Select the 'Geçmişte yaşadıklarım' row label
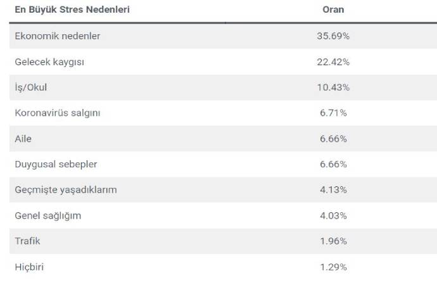The height and width of the screenshot is (285, 437). click(66, 190)
